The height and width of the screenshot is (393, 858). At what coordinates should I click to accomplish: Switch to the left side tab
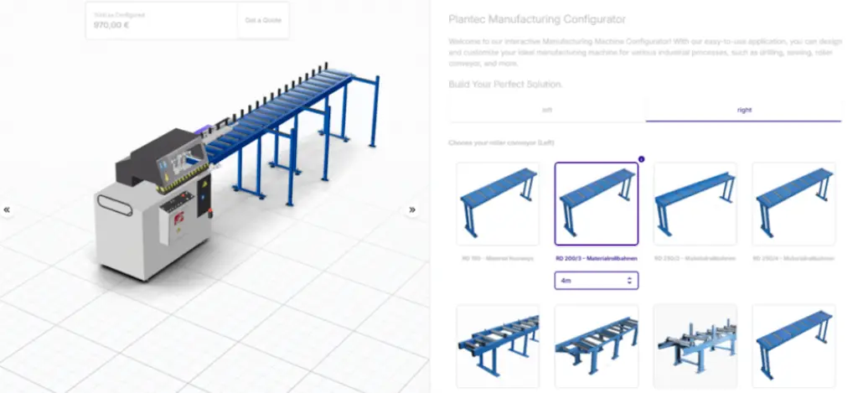[x=546, y=110]
